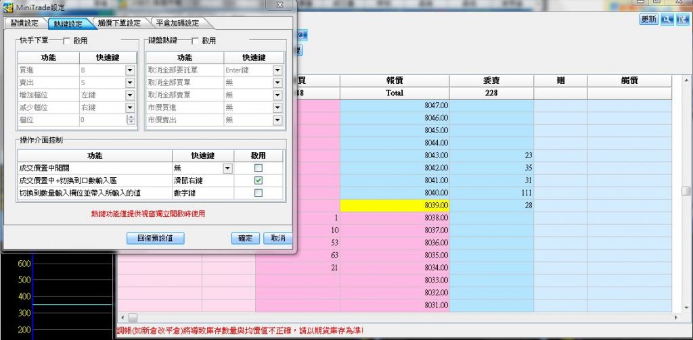Click the 委賣 column header
The height and width of the screenshot is (340, 693).
[491, 81]
